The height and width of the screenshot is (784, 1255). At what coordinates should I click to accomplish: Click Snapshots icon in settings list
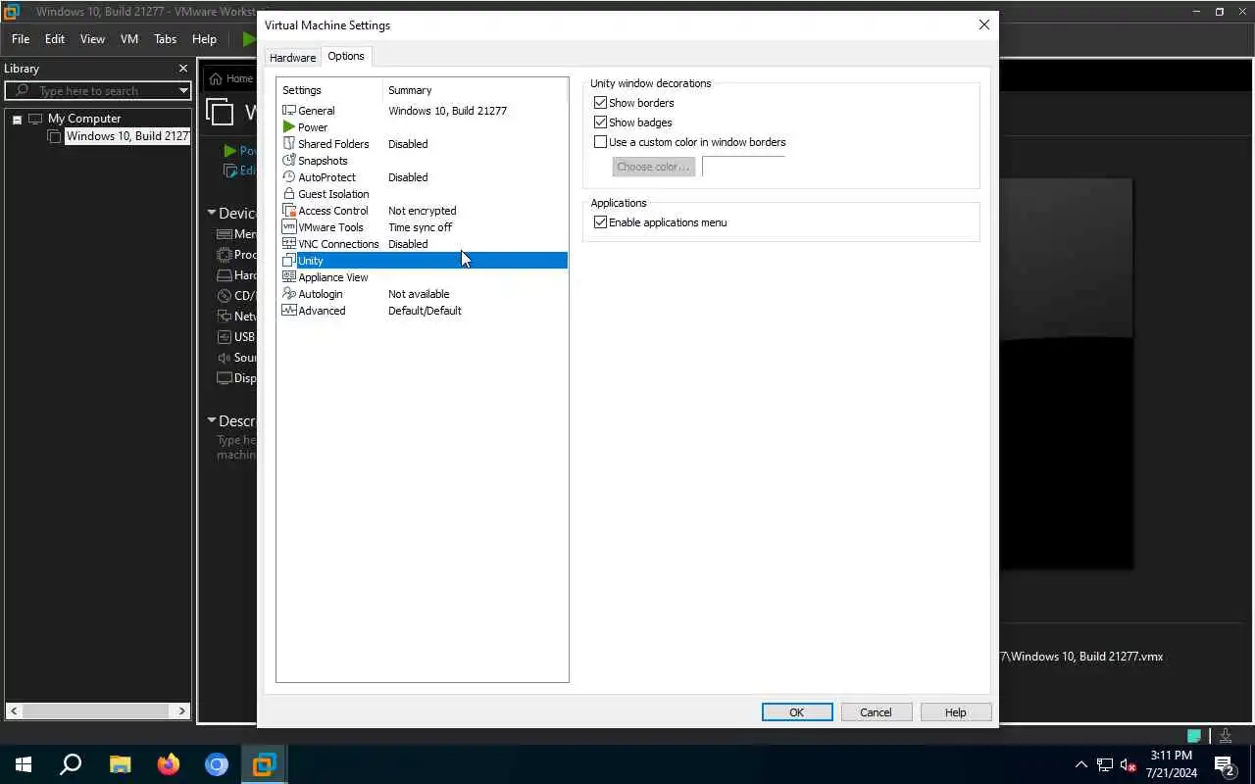[289, 161]
